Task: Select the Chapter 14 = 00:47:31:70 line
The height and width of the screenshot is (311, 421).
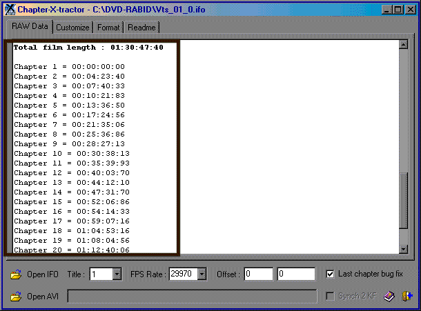Action: (72, 192)
